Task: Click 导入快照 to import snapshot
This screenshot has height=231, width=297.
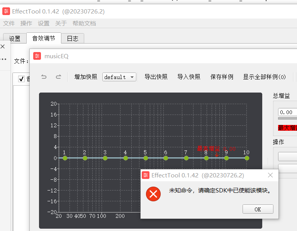Action: [188, 77]
